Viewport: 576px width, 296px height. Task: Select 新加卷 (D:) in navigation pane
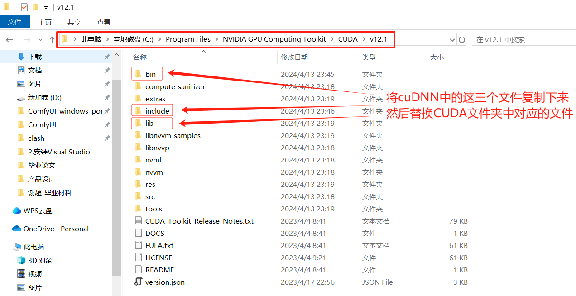coord(44,97)
